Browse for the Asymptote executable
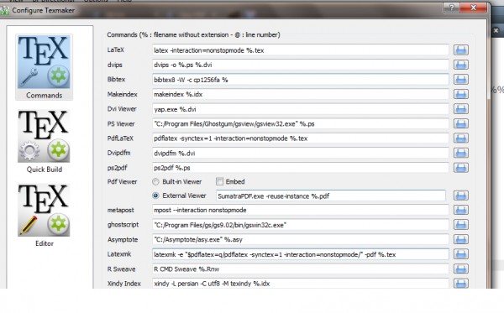 (x=460, y=239)
